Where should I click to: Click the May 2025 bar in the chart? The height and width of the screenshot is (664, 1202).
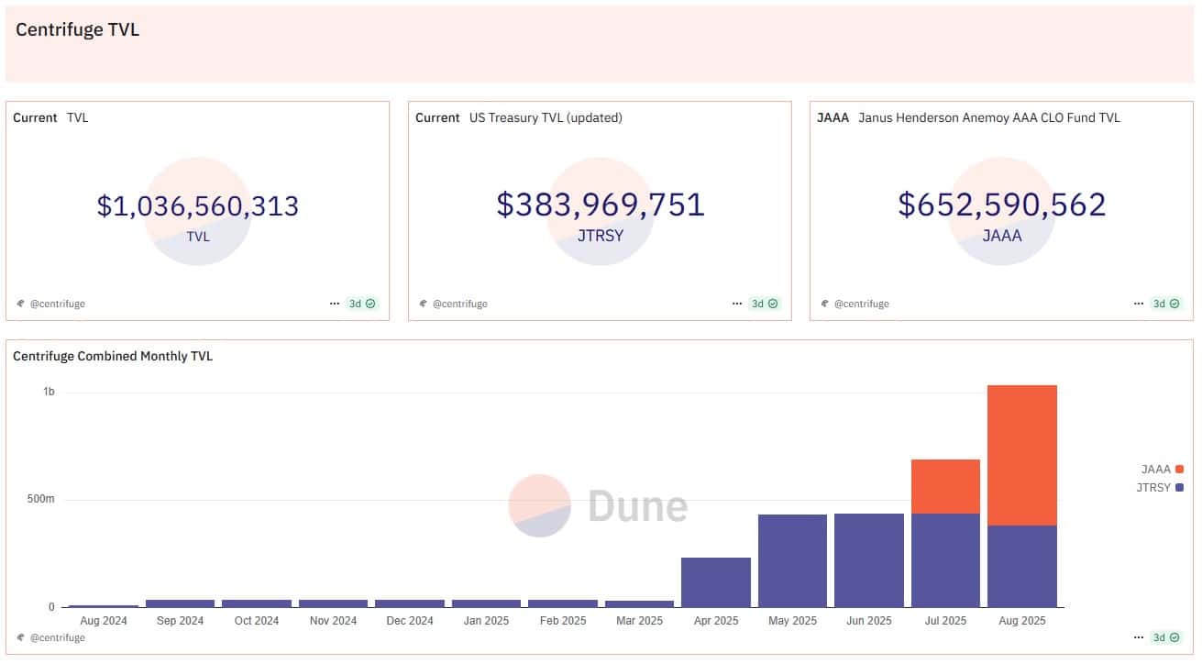792,560
